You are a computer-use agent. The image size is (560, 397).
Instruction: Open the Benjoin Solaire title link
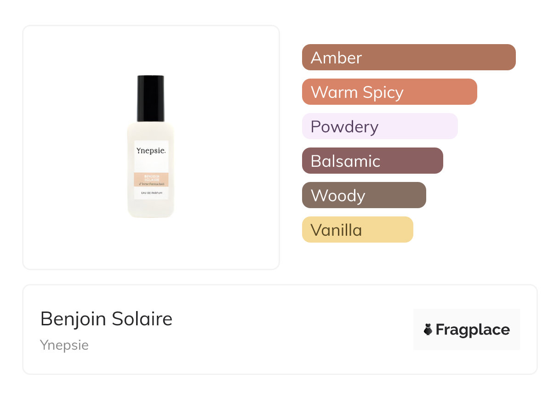(x=106, y=319)
